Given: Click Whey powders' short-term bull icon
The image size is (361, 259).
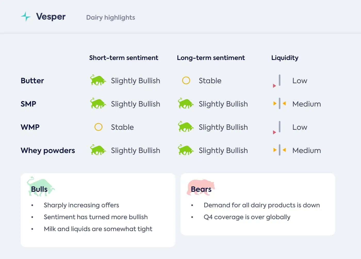Looking at the screenshot, I should [x=98, y=150].
